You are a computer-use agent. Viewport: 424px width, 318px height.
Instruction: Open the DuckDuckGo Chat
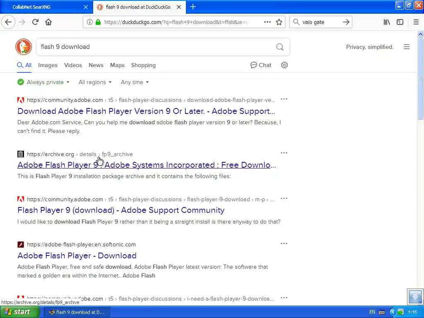pyautogui.click(x=261, y=65)
